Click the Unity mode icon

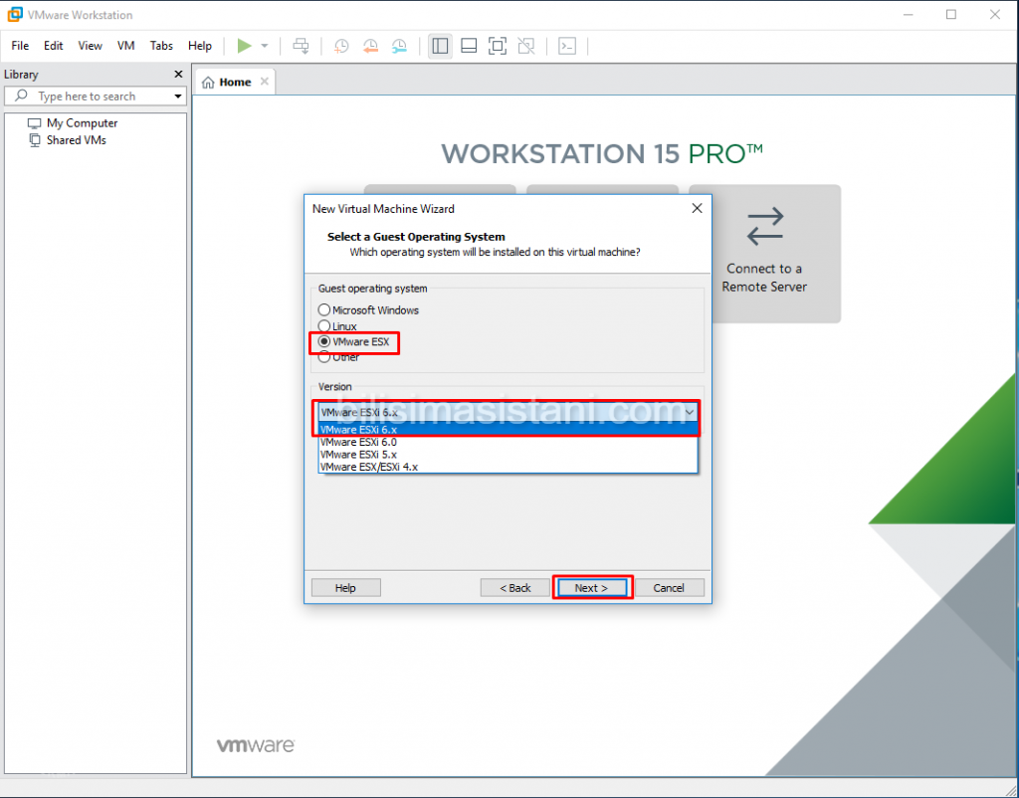point(525,46)
